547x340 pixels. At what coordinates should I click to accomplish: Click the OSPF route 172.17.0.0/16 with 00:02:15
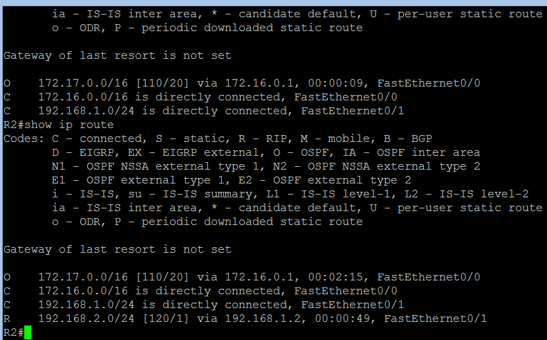(242, 277)
